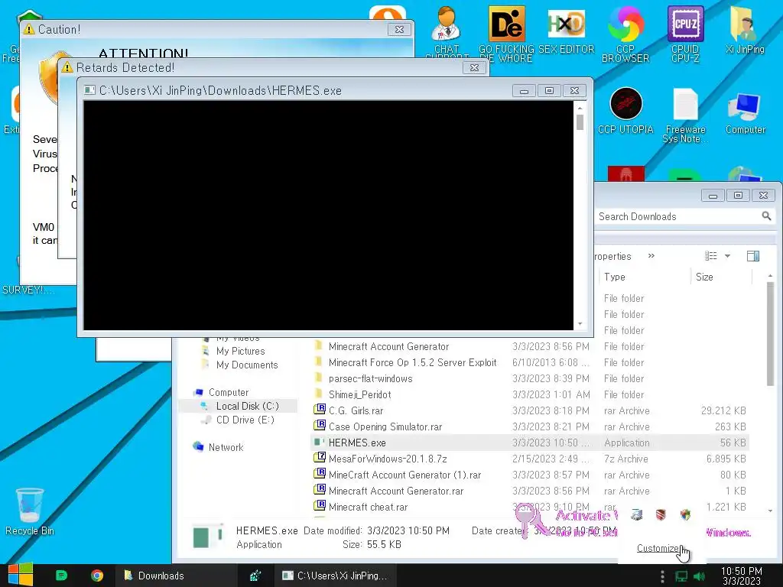Click the Downloads file list scrollbar thumb
Image resolution: width=783 pixels, height=587 pixels.
[x=770, y=333]
